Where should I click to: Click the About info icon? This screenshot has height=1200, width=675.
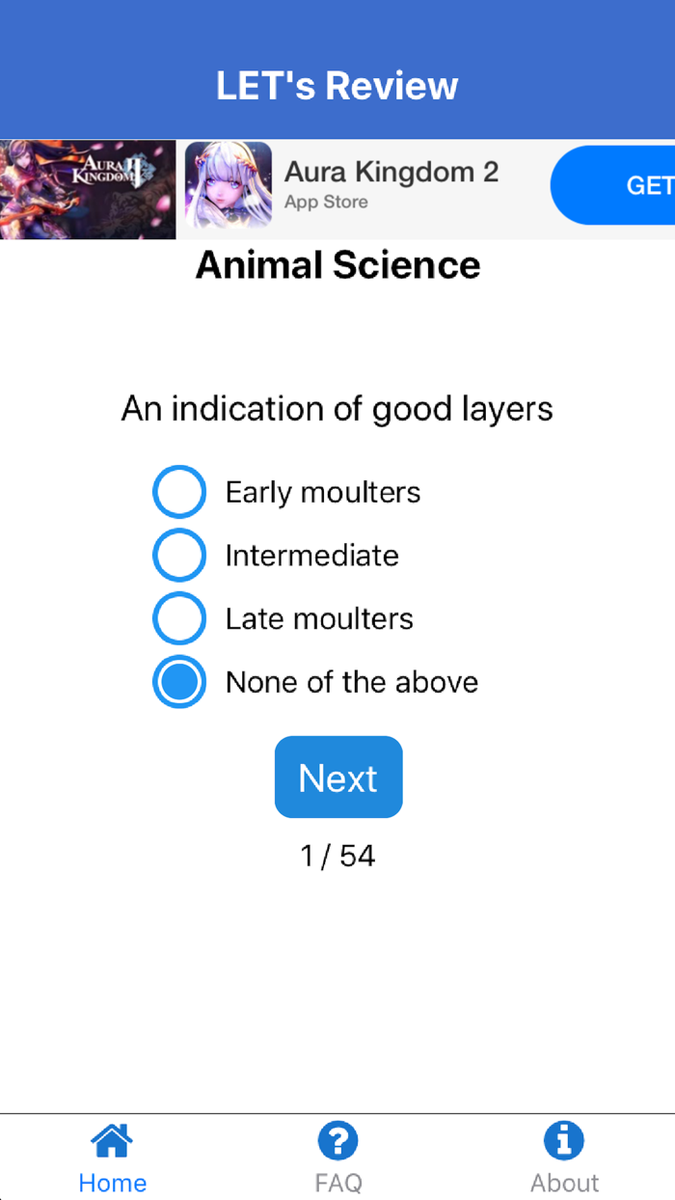tap(564, 1139)
